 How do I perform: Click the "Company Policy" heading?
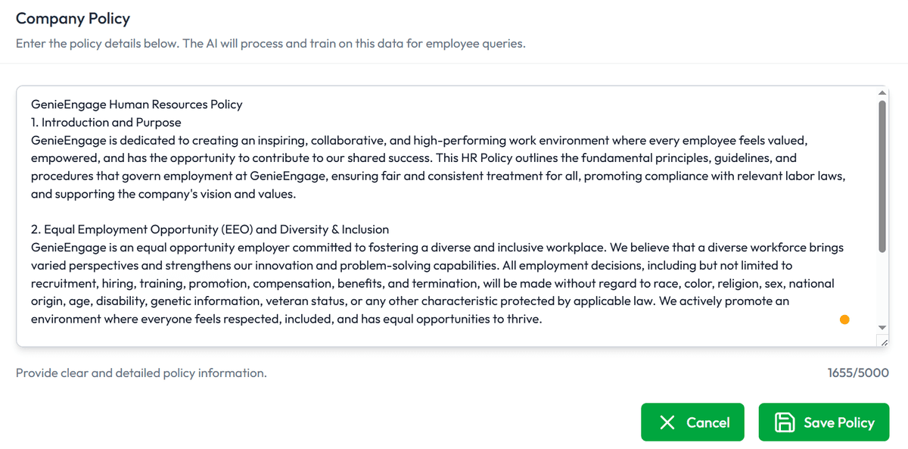pos(73,19)
